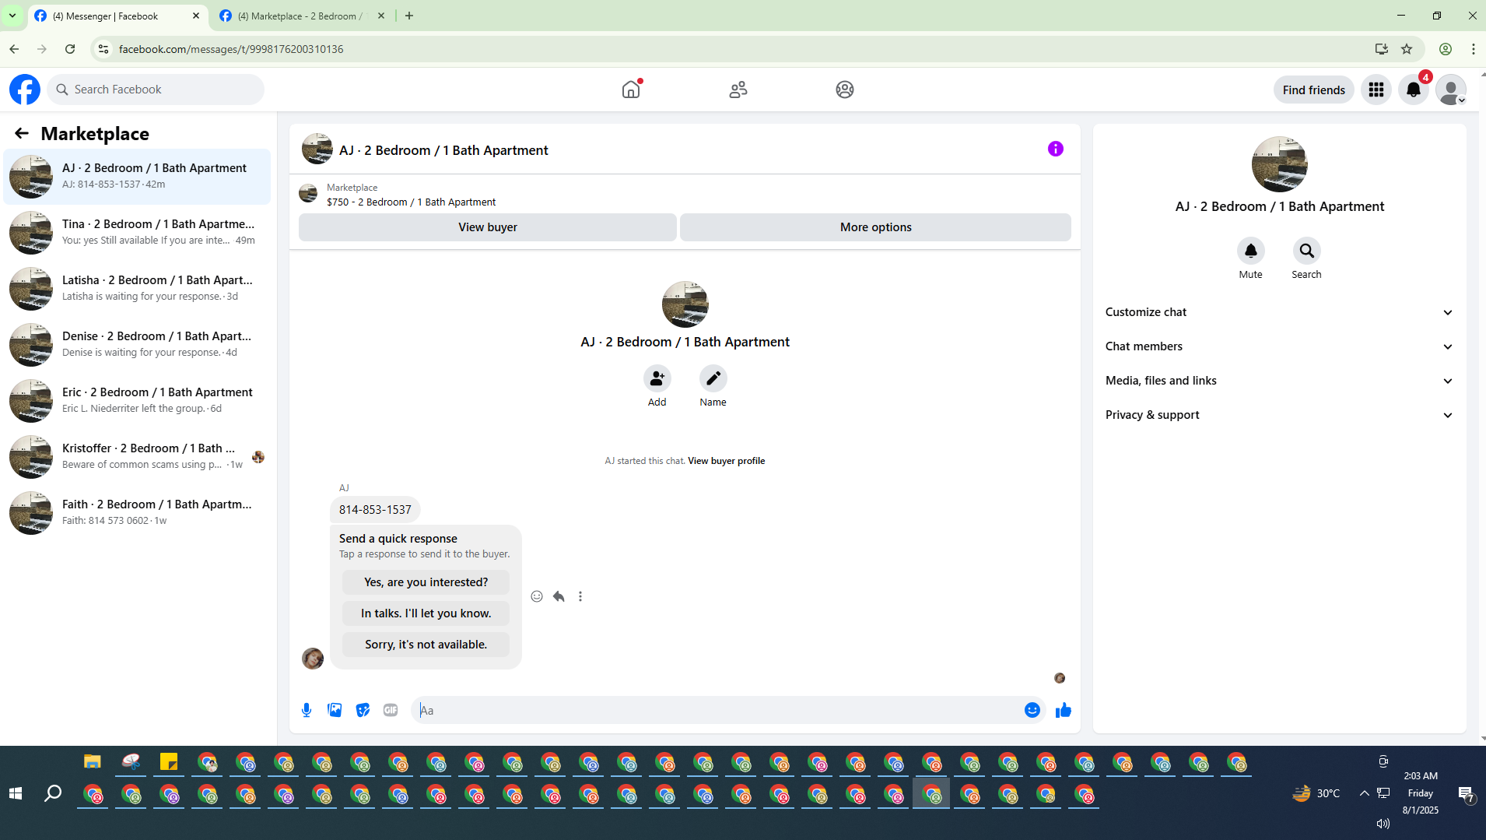Open the Faith conversation
Screen dimensions: 1486x840
(x=137, y=513)
